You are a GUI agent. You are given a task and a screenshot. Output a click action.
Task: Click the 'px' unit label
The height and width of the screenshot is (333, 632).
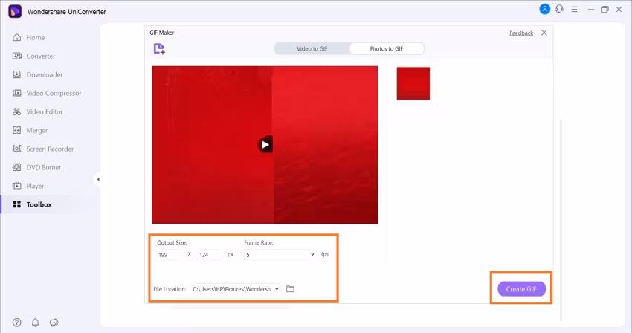[230, 254]
